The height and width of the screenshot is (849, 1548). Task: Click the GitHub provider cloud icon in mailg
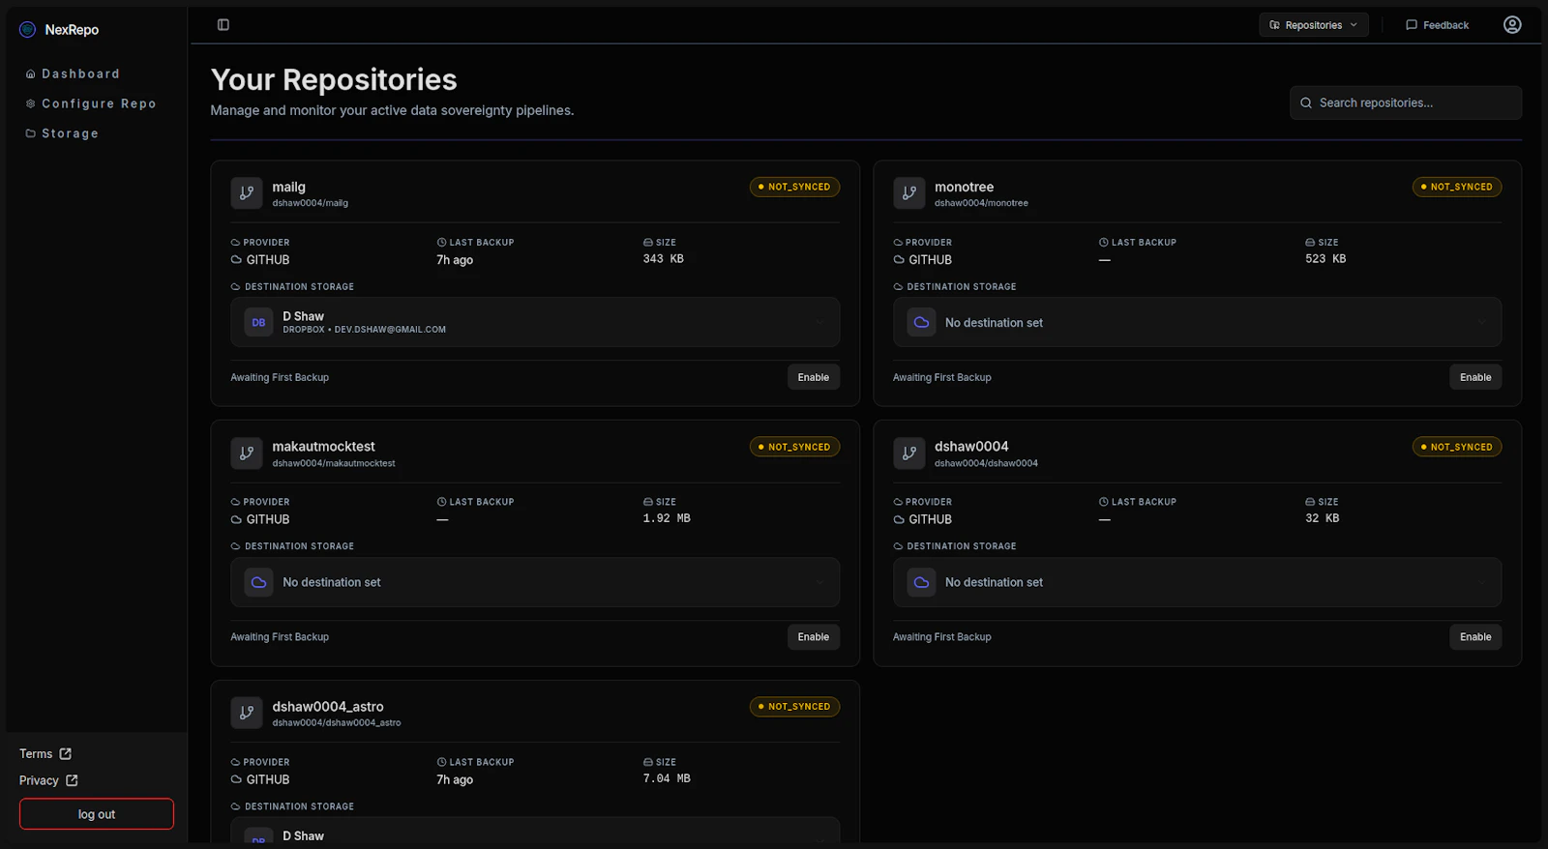(x=236, y=260)
